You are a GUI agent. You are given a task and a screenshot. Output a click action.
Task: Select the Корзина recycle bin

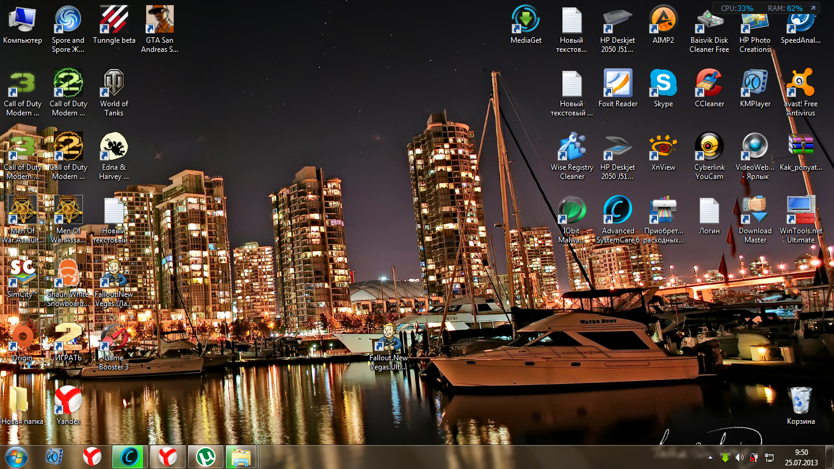pos(800,401)
